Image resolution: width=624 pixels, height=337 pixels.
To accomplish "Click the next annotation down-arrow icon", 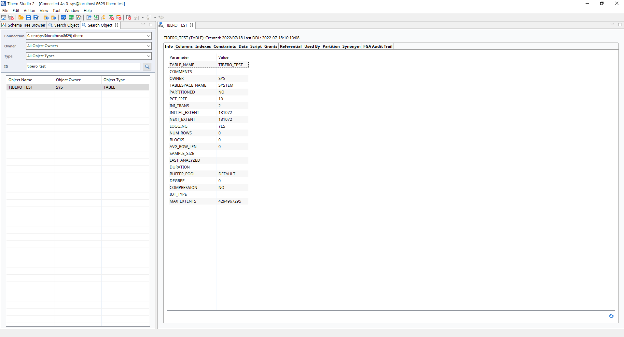I will [136, 18].
